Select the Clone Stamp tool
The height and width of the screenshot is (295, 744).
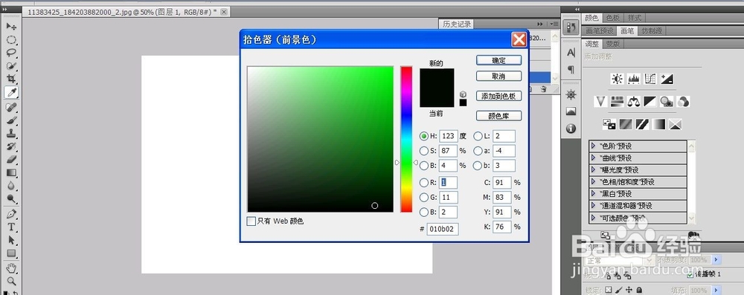[11, 133]
